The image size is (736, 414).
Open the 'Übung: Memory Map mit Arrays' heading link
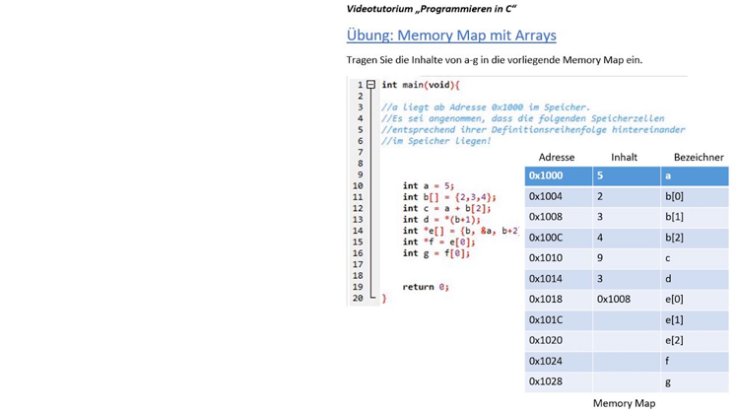(451, 35)
